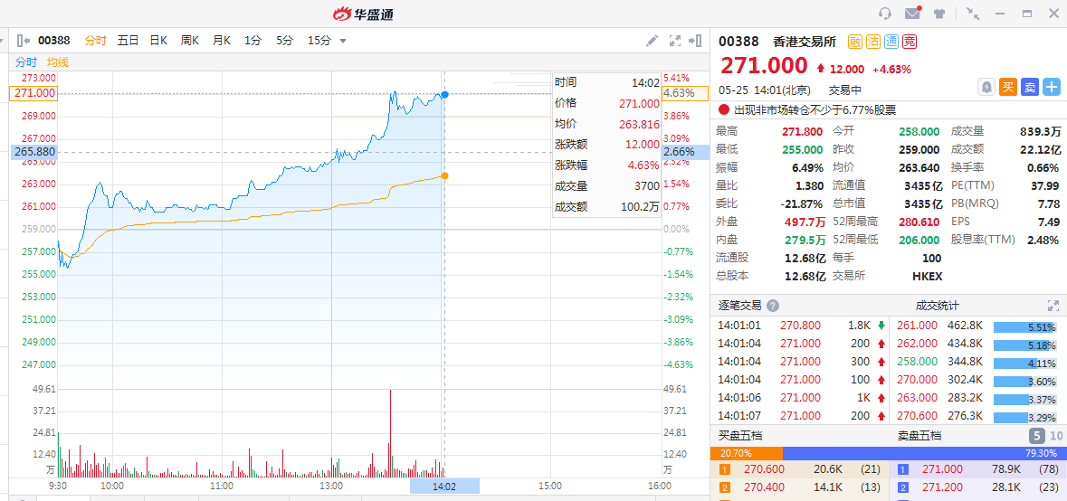The height and width of the screenshot is (501, 1067).
Task: Click the blue 卖 sell button
Action: pyautogui.click(x=1030, y=87)
